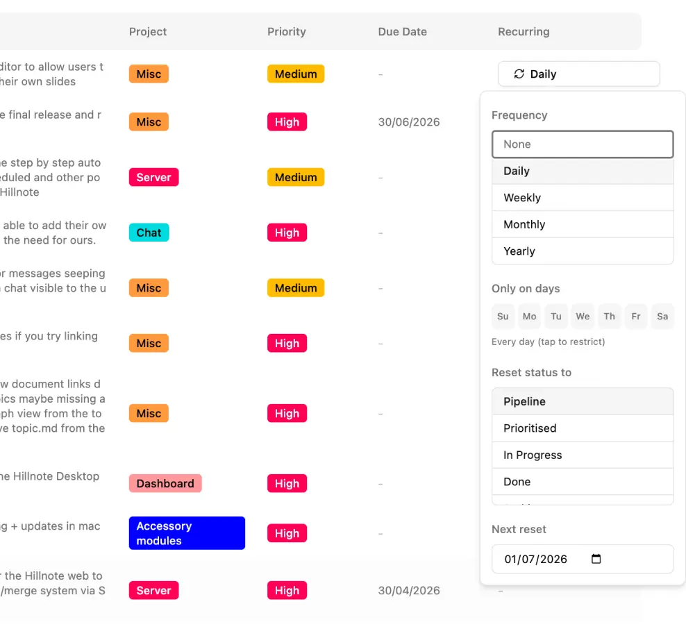Set reset status to In Progress
686x629 pixels.
[583, 455]
